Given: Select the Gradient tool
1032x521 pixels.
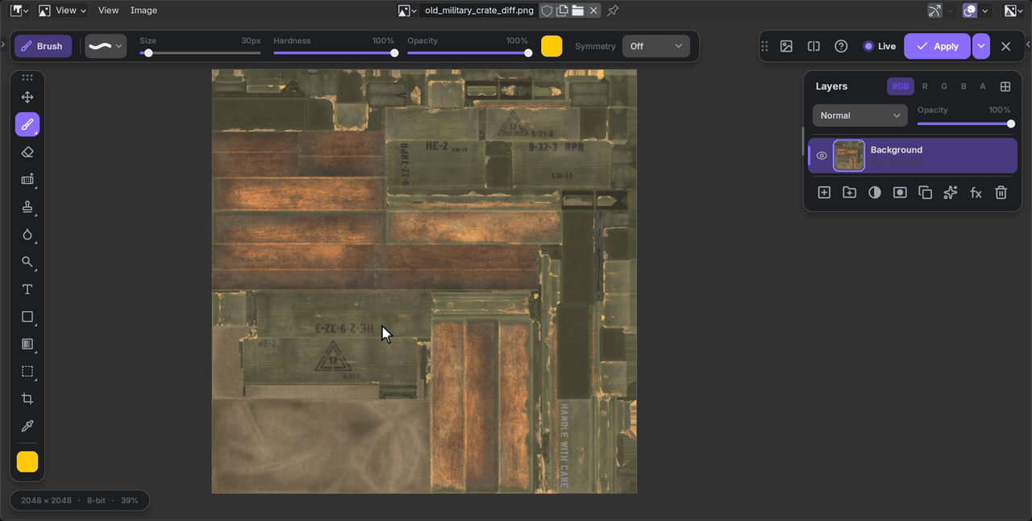Looking at the screenshot, I should (27, 344).
